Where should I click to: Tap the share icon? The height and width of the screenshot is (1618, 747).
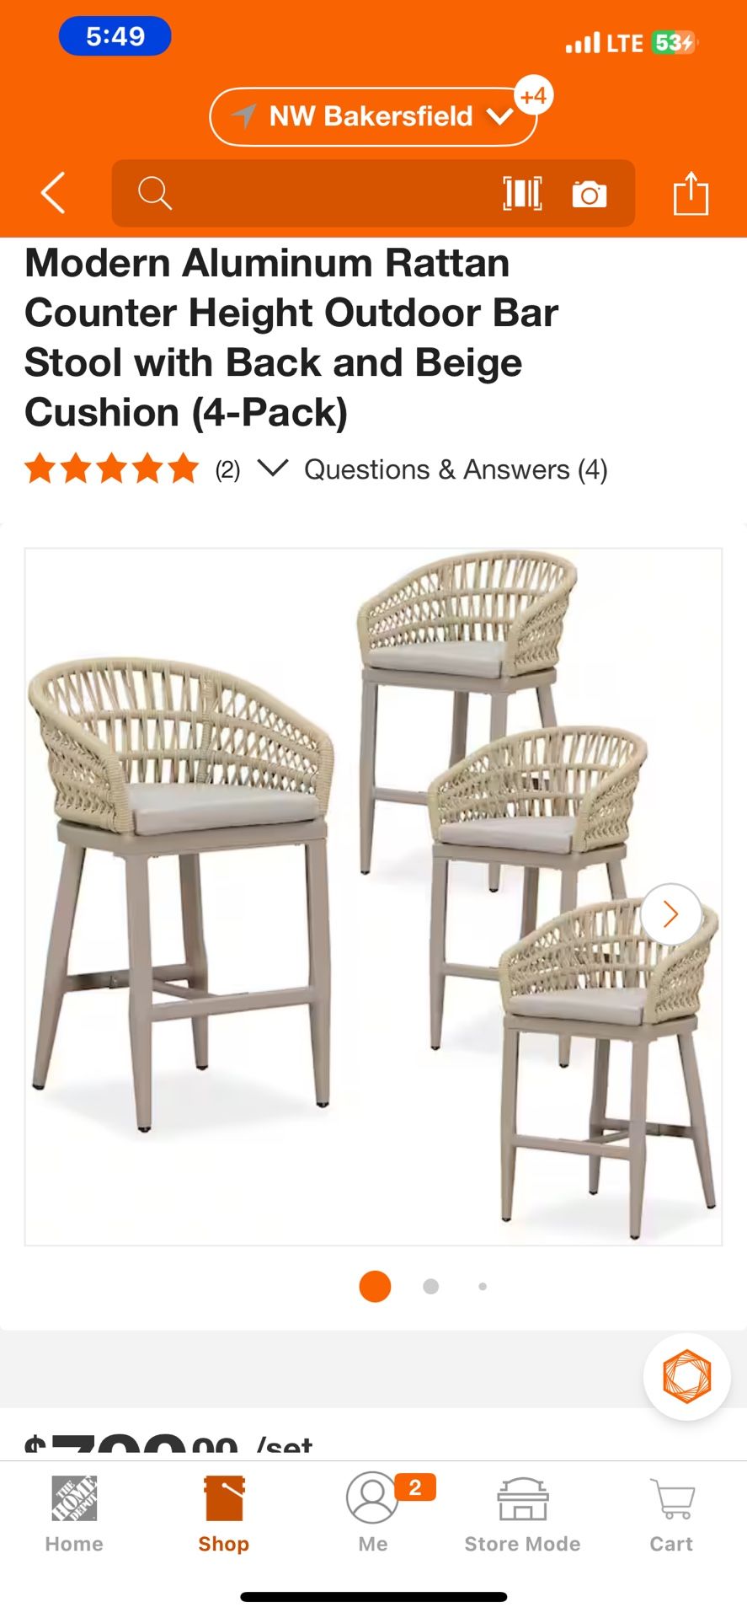691,193
